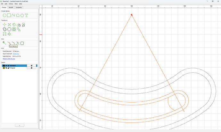Screen dimensions: 221x132
Task: Click the square stretch/boundary edit icon
Action: click(22, 43)
